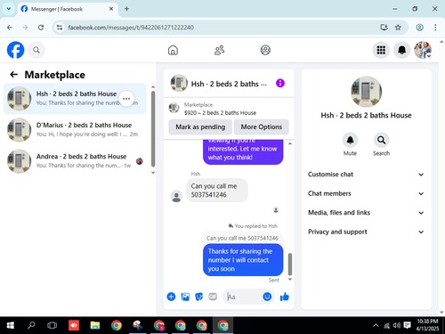The height and width of the screenshot is (334, 445).
Task: Expand Media, files and links section
Action: click(366, 213)
